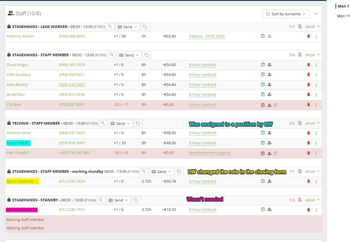Toggle muted bell on Technik Staff Member header

click(x=300, y=123)
